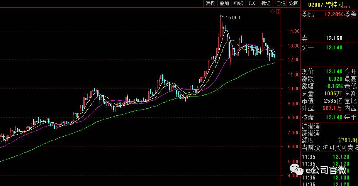Viewport: 358px width, 186px height.
Task: Select the 现价 12.140 field
Action: click(x=334, y=72)
